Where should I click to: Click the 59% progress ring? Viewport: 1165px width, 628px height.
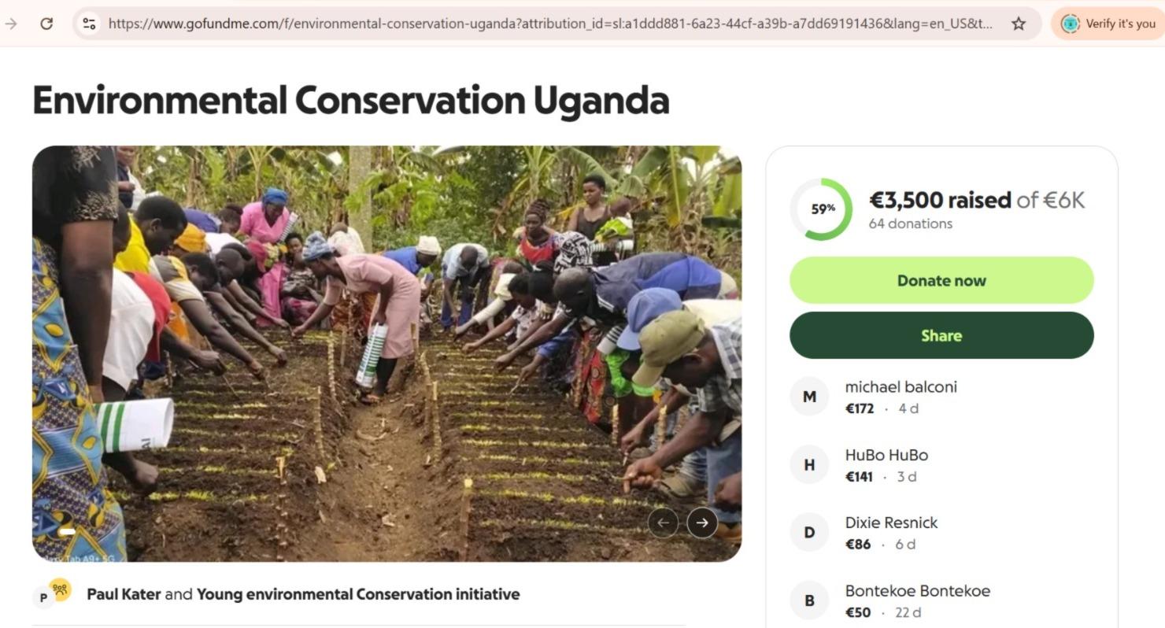point(821,209)
